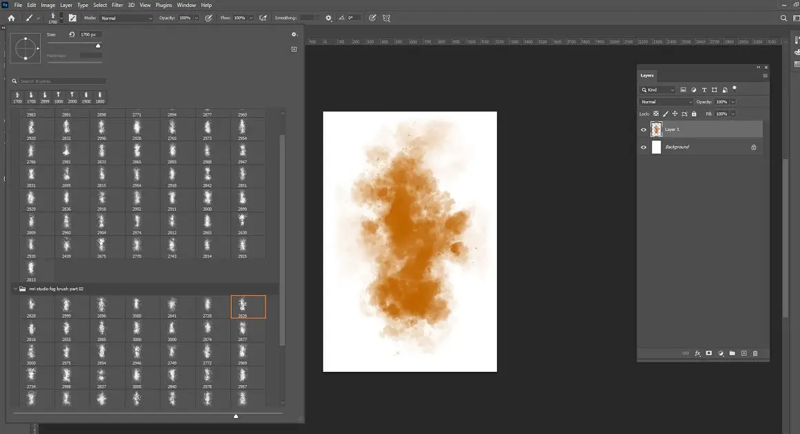The height and width of the screenshot is (434, 800).
Task: Open layer blend mode Normal dropdown
Action: pyautogui.click(x=666, y=102)
